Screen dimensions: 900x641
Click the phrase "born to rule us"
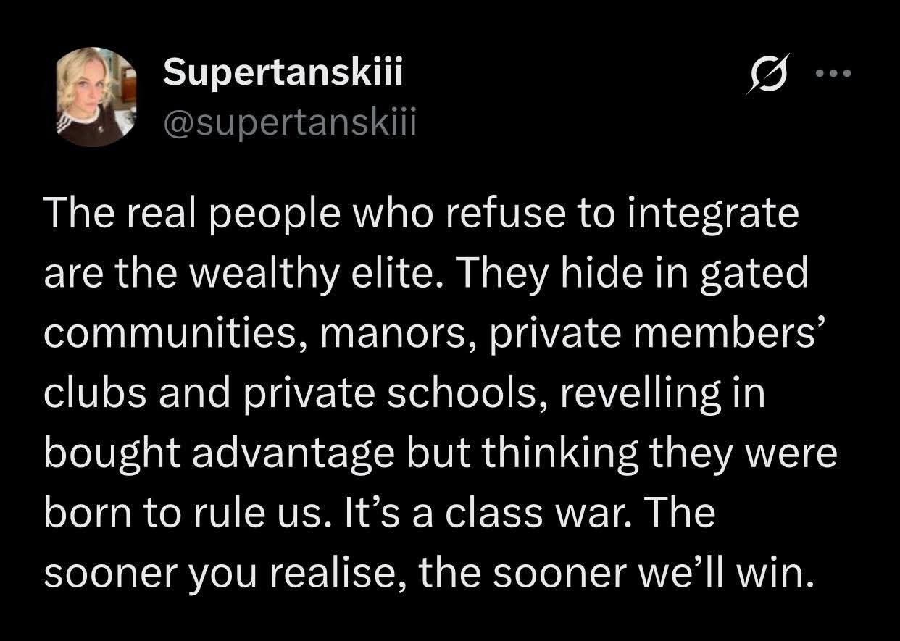182,514
